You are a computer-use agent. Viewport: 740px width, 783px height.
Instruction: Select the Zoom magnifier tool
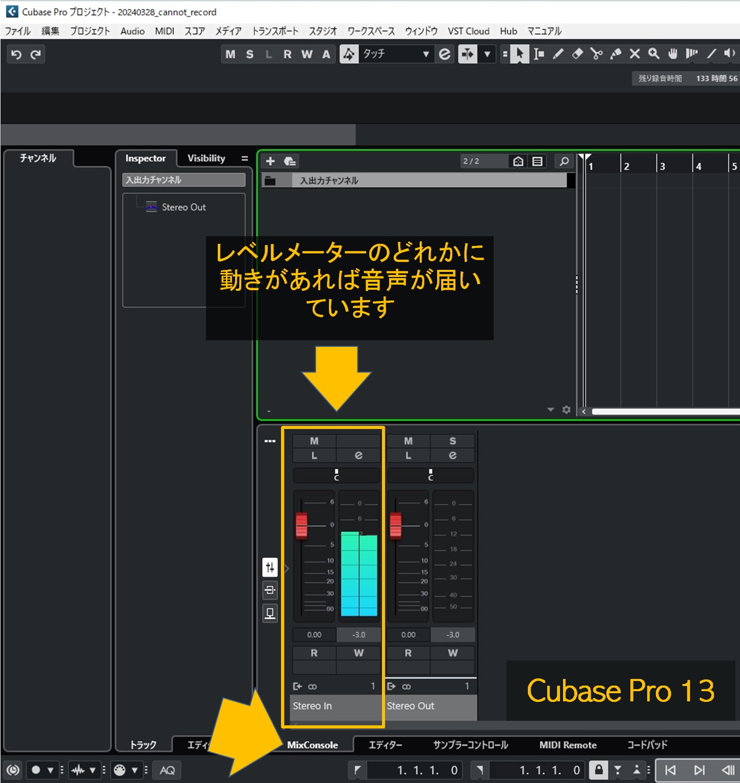coord(654,54)
